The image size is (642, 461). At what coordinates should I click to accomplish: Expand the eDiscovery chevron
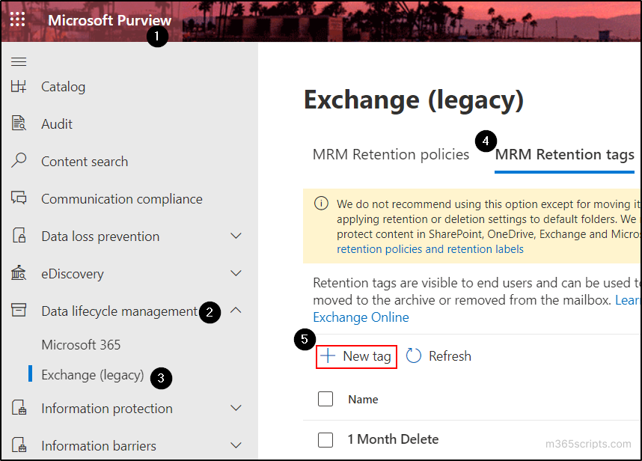[x=236, y=273]
